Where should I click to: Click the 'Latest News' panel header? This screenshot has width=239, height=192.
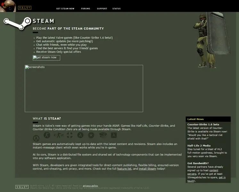pos(208,119)
